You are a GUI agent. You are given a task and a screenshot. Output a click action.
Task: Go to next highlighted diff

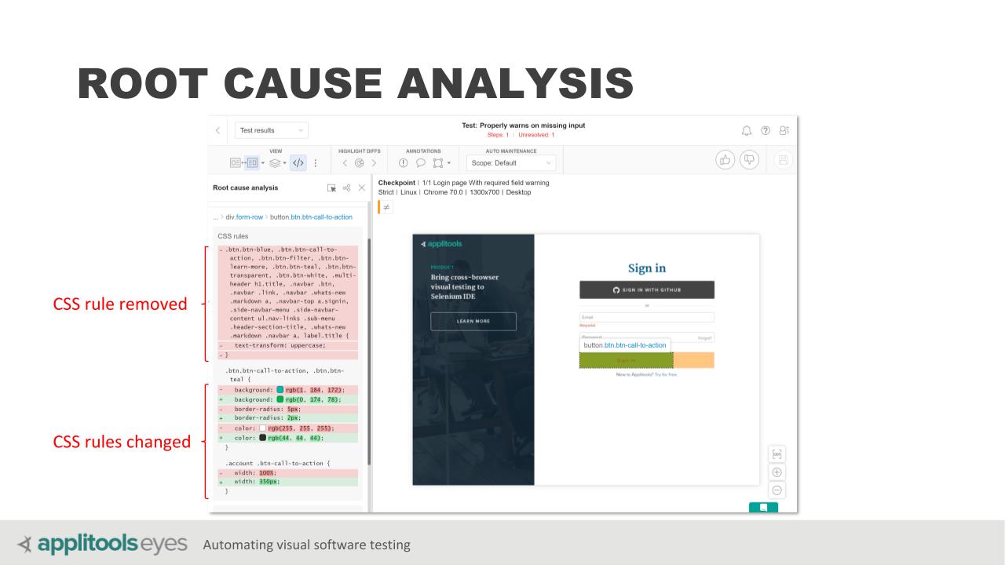[x=375, y=163]
